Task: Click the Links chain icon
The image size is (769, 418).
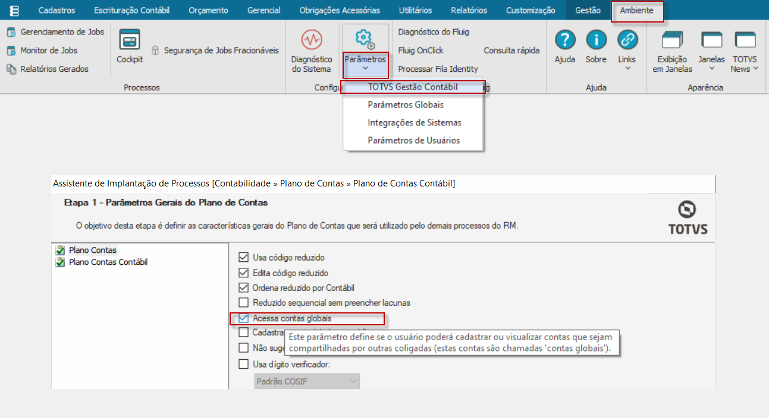Action: pos(627,40)
